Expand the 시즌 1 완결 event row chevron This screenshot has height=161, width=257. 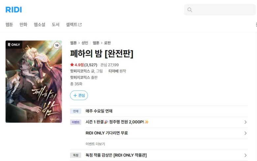[245, 122]
